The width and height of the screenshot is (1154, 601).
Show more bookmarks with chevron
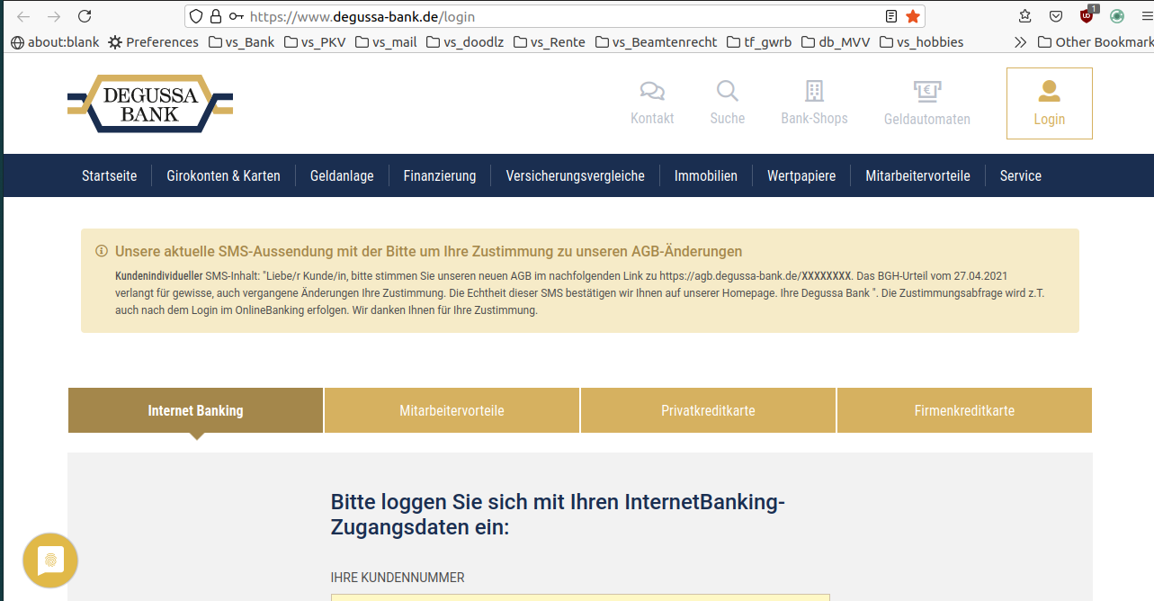pos(1020,42)
